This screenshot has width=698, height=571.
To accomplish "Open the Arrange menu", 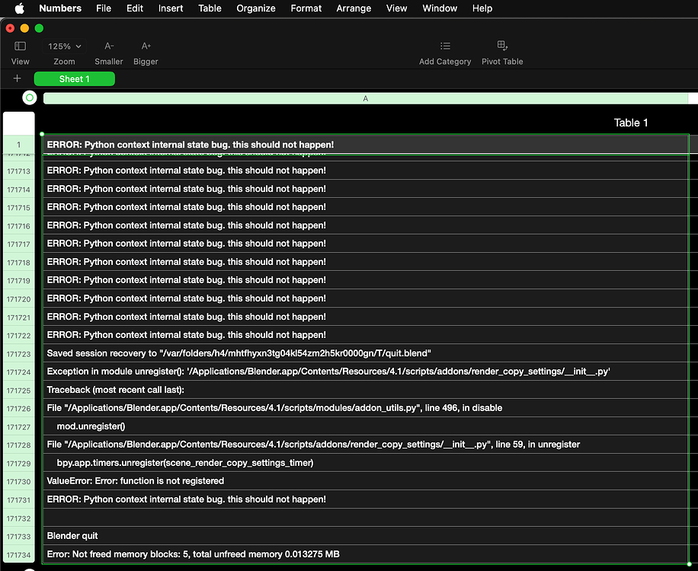I will point(354,8).
